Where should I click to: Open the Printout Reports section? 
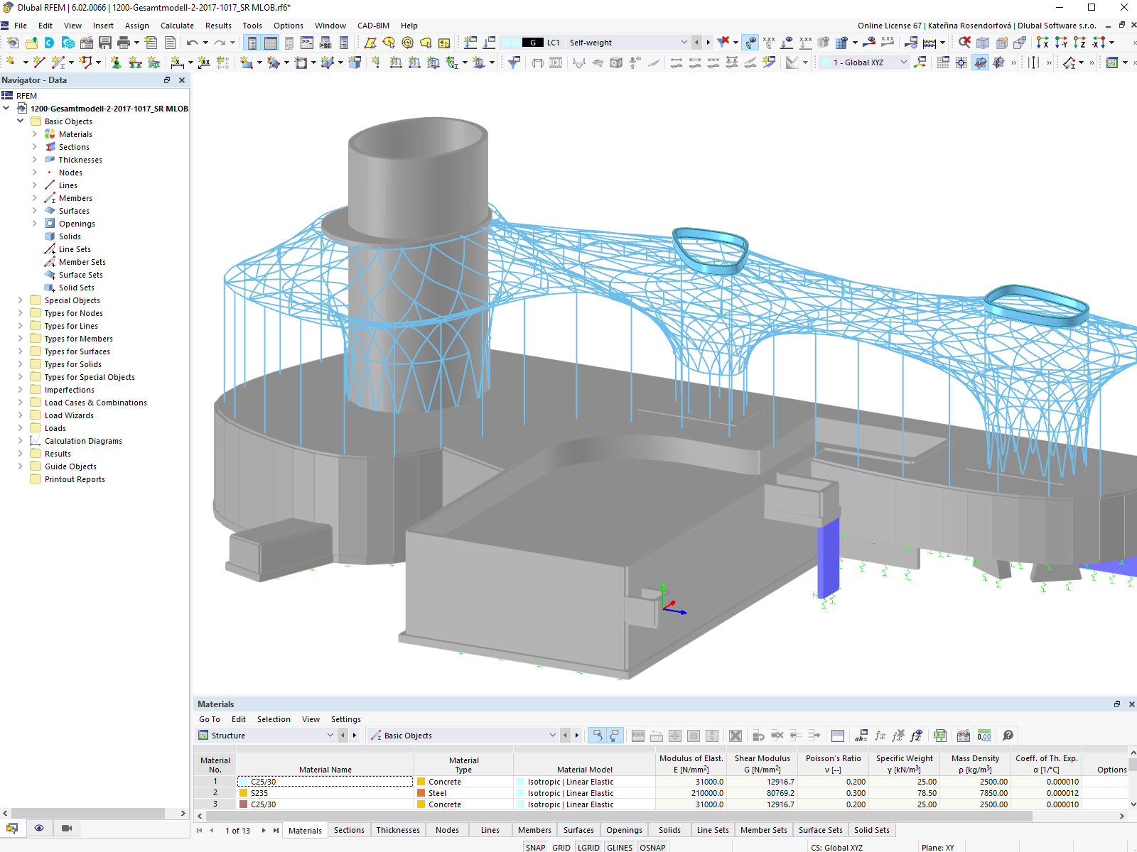73,479
